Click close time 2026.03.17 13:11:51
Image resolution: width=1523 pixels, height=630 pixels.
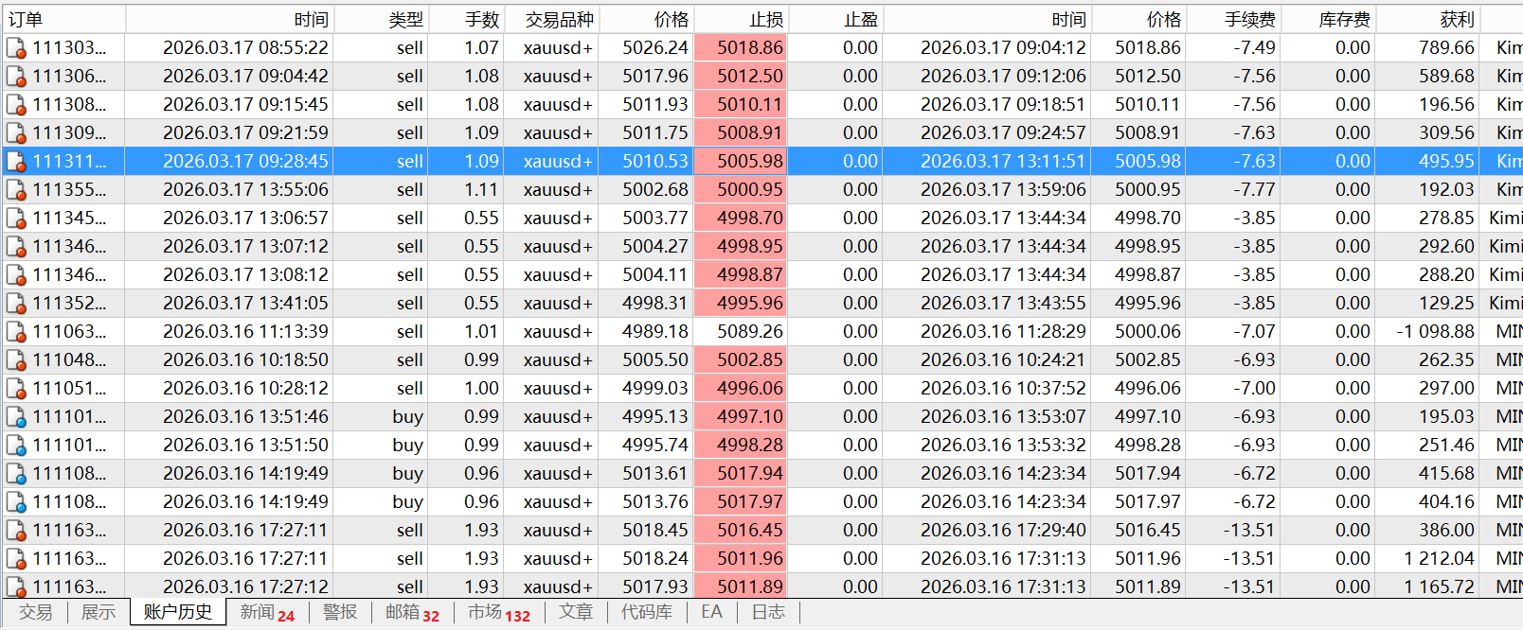1003,162
